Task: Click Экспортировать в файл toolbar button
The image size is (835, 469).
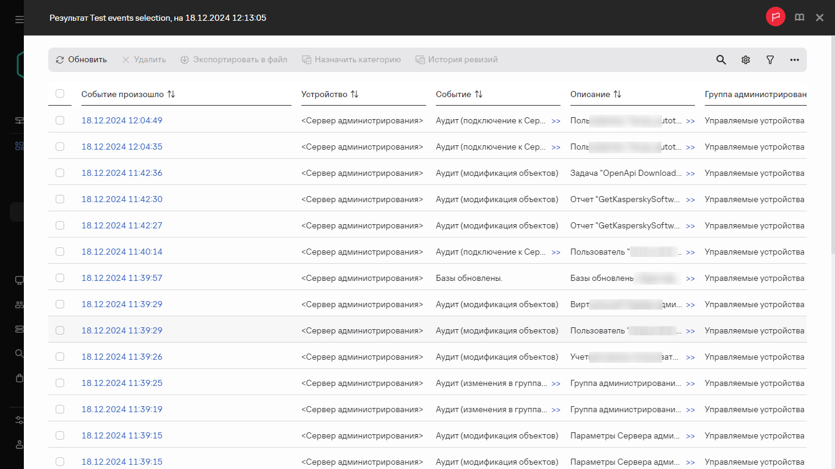Action: (234, 60)
